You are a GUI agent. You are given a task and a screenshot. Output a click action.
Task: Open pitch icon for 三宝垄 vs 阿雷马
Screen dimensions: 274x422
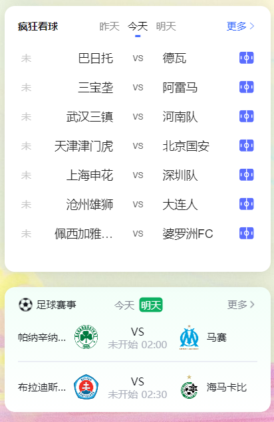(246, 87)
